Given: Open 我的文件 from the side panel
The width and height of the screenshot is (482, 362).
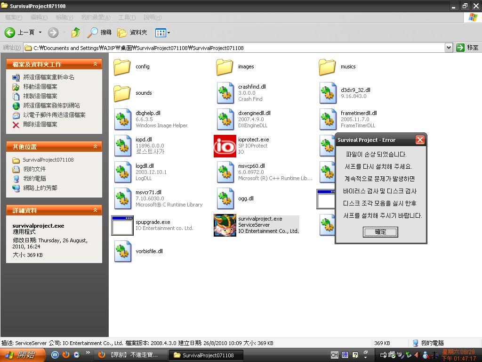Looking at the screenshot, I should (x=29, y=169).
